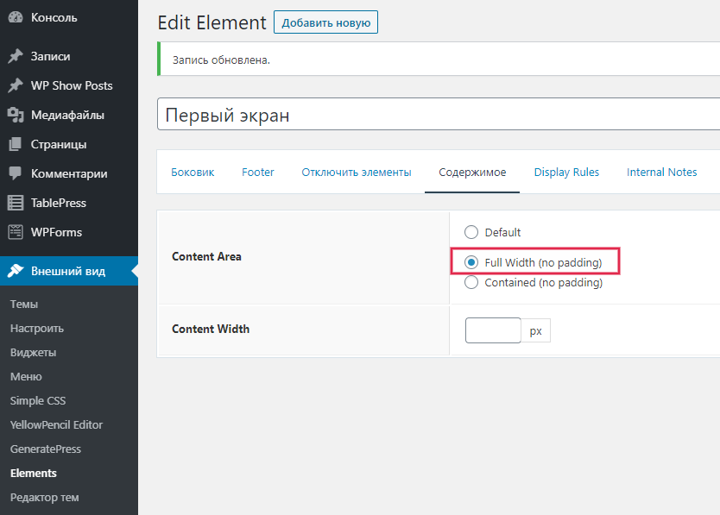Click the Комментарии speech bubble icon
720x515 pixels.
click(15, 173)
